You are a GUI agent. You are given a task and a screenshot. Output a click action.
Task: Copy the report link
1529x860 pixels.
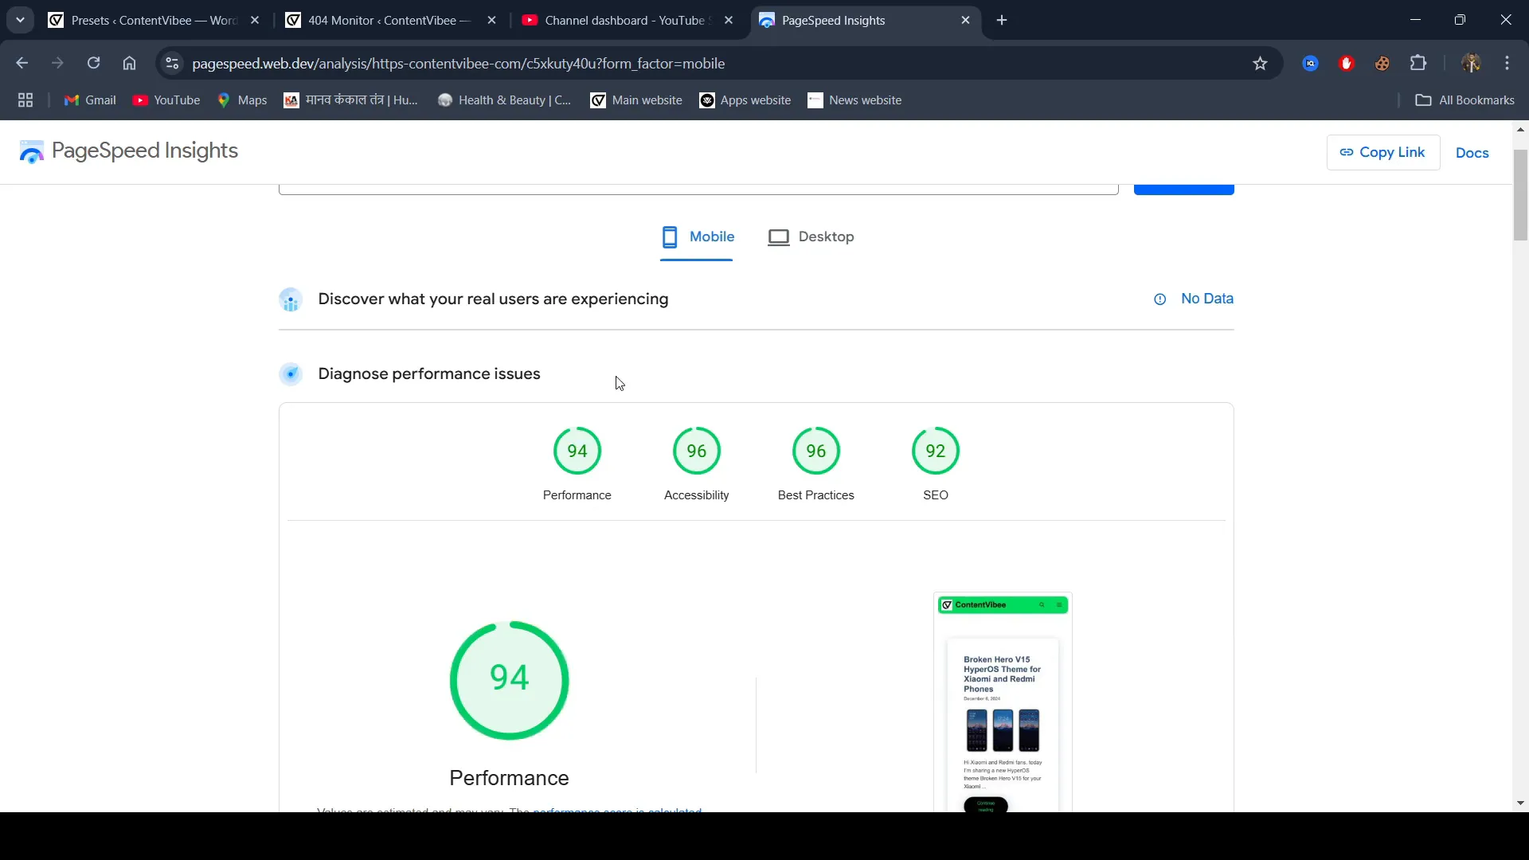pyautogui.click(x=1382, y=152)
